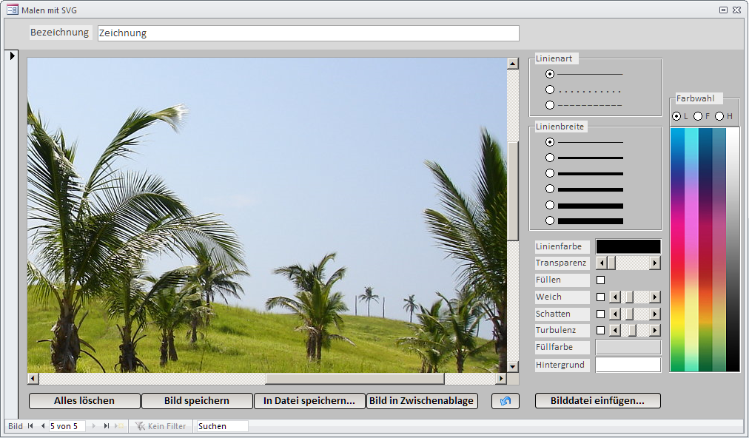The image size is (749, 438).
Task: Click the blue undo arrow icon button
Action: [x=506, y=401]
